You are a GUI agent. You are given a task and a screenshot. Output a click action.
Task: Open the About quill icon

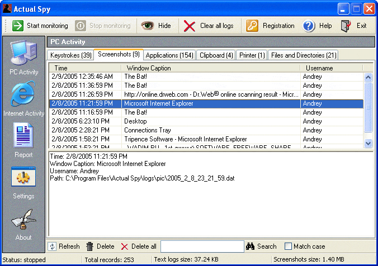tap(23, 220)
